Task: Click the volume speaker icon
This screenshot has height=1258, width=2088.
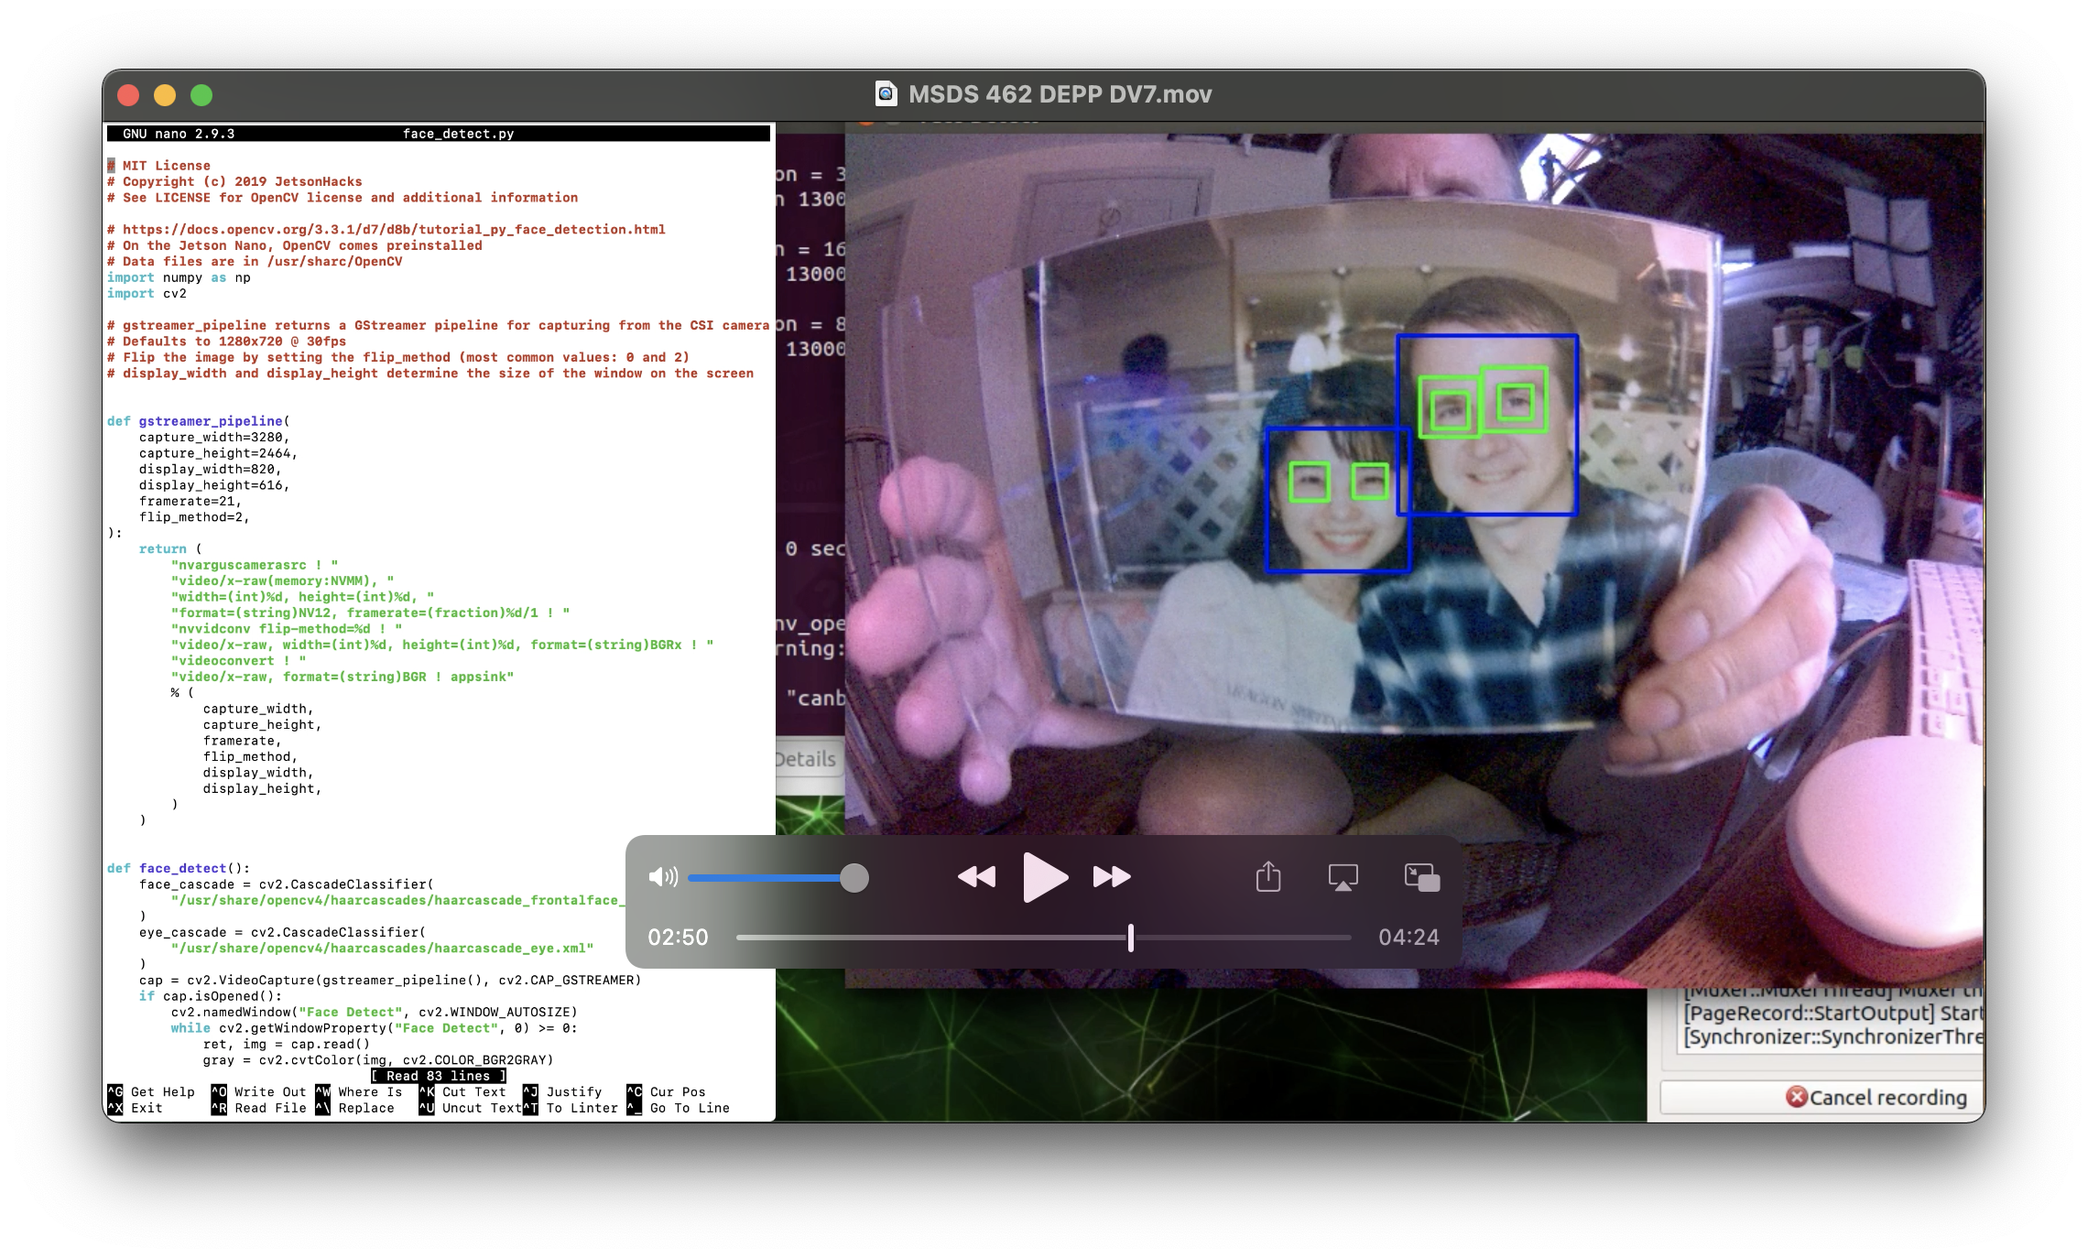Action: pyautogui.click(x=663, y=877)
